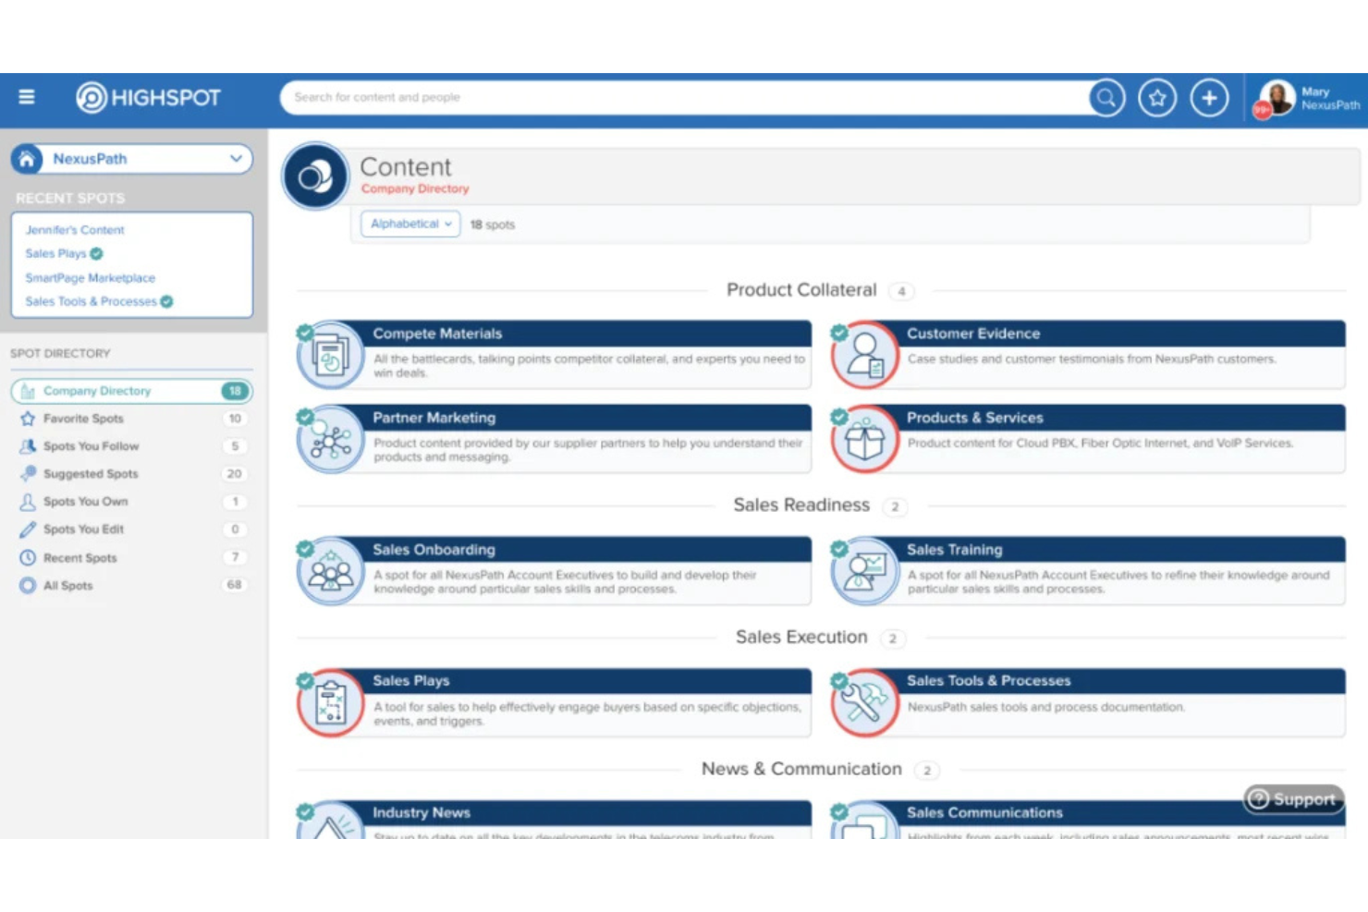This screenshot has width=1368, height=912.
Task: Click the search content and people field
Action: tap(684, 97)
